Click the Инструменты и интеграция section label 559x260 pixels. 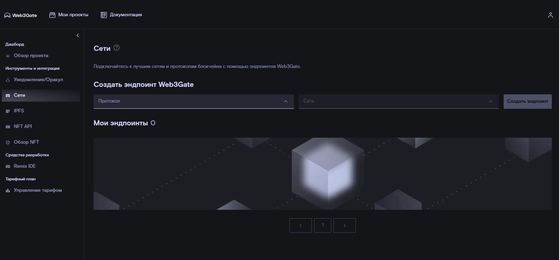click(32, 68)
